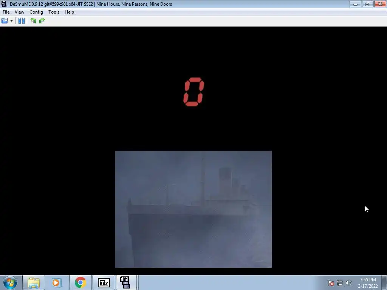This screenshot has height=290, width=387.
Task: Open the network status tray icon
Action: point(340,283)
